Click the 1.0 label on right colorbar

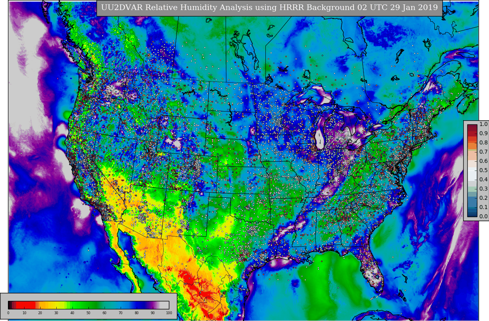coord(483,124)
